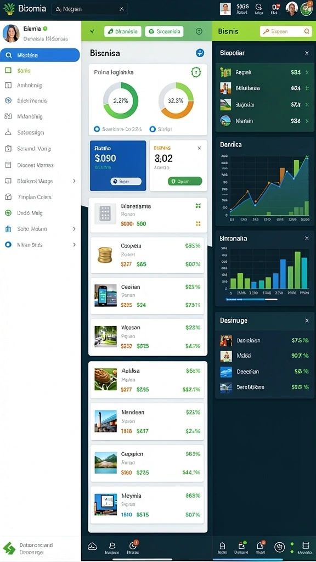Click the Seper button in blue card
Screen dimensions: 316x562
(x=126, y=181)
